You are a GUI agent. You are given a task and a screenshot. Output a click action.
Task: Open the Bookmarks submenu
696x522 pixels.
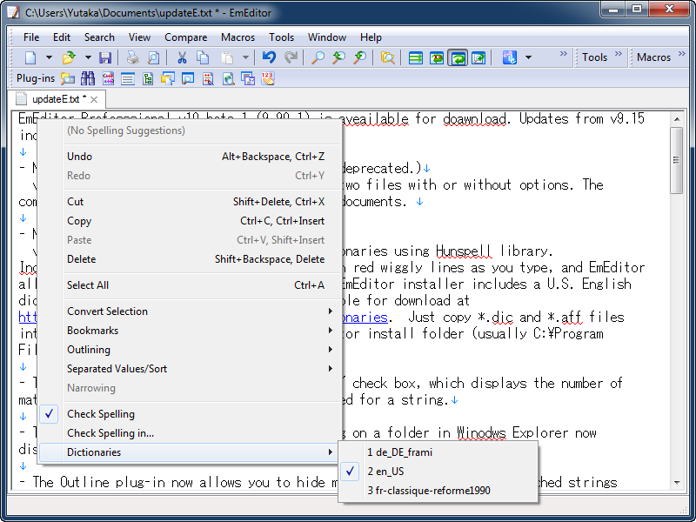tap(190, 331)
